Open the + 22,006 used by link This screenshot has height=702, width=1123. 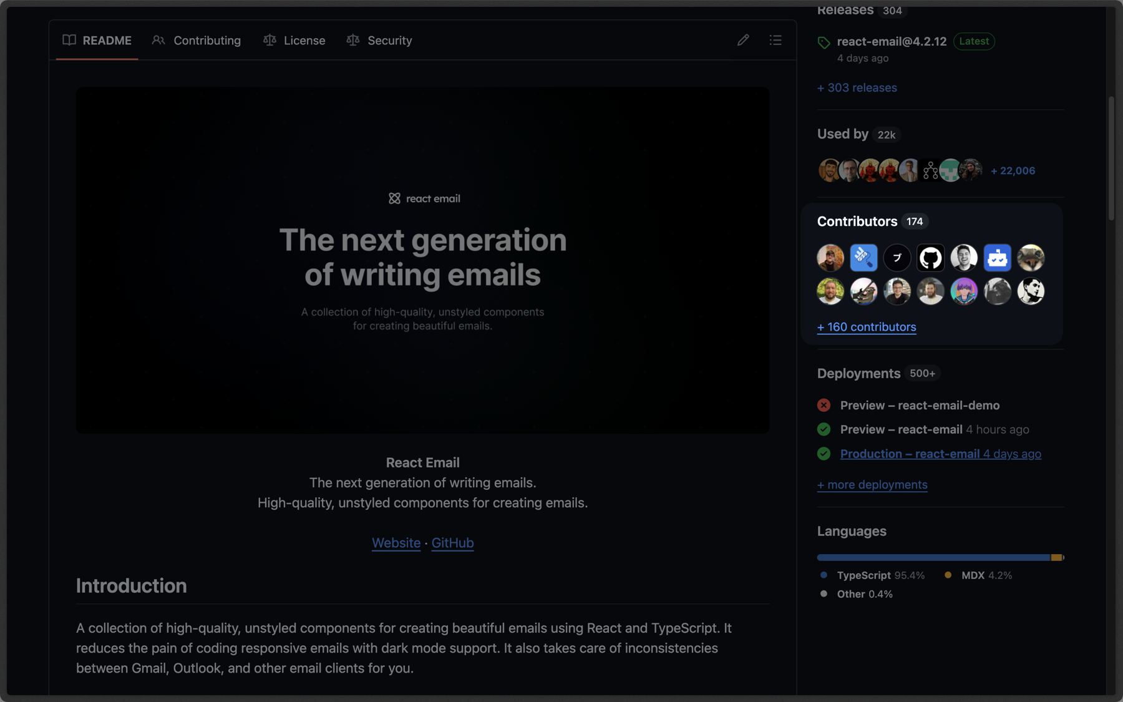1013,171
